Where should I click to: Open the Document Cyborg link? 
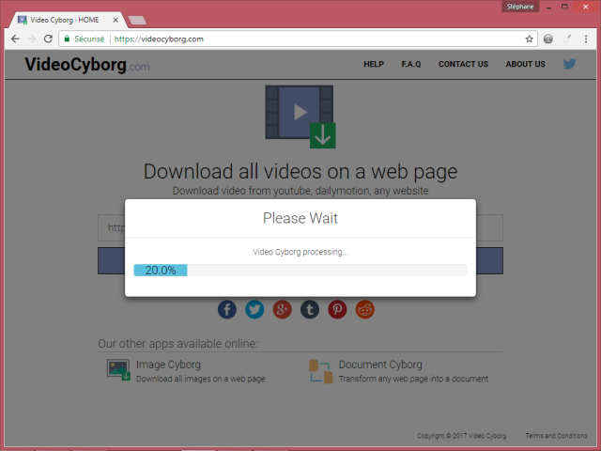(x=380, y=365)
